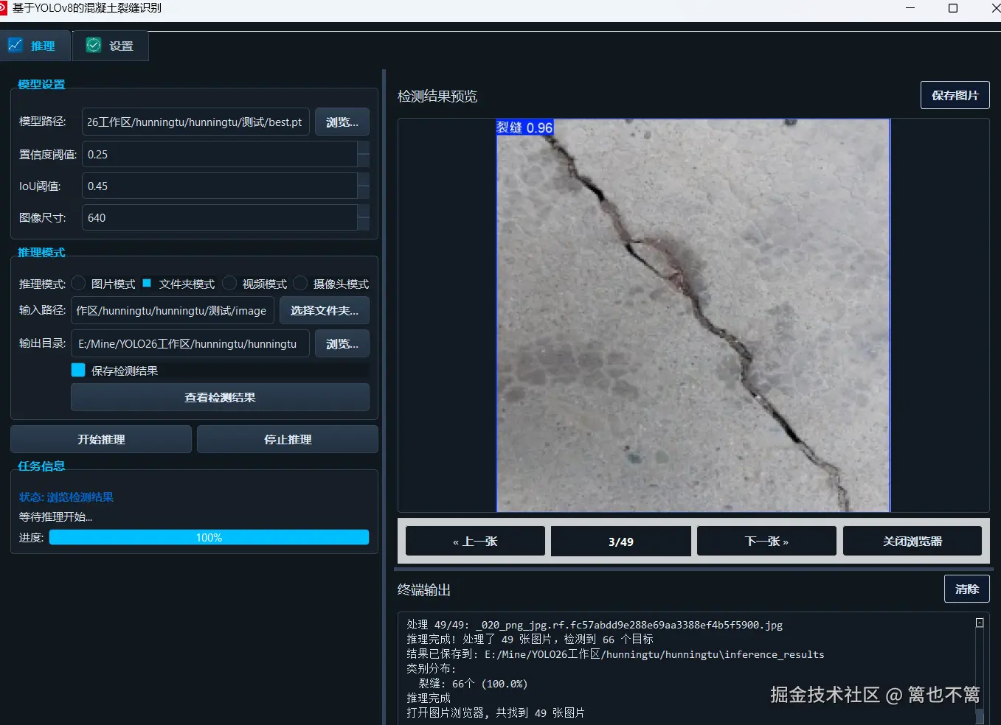This screenshot has width=1001, height=725.
Task: Click the checkmark icon on the 设置 tab
Action: [93, 45]
